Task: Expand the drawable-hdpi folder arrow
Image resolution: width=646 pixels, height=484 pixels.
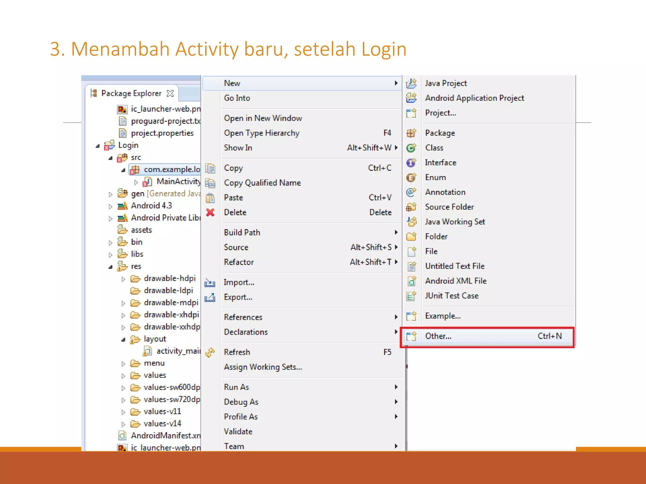Action: (x=123, y=279)
